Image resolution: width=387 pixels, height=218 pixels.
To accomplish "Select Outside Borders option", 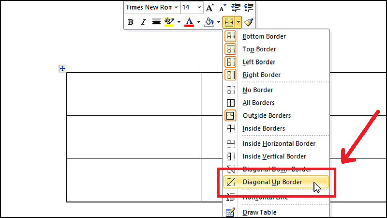I will click(276, 116).
